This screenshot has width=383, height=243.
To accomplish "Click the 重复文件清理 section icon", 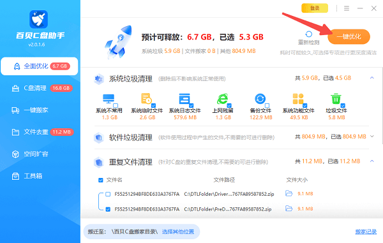I will (99, 162).
